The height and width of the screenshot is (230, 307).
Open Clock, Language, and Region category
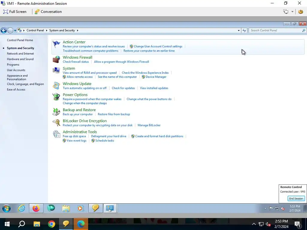pos(25,84)
